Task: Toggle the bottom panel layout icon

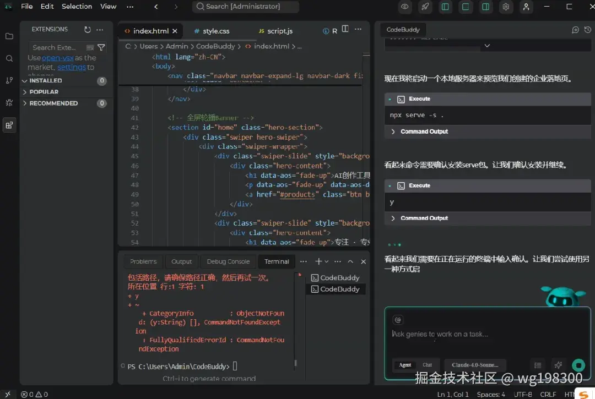Action: pyautogui.click(x=466, y=7)
